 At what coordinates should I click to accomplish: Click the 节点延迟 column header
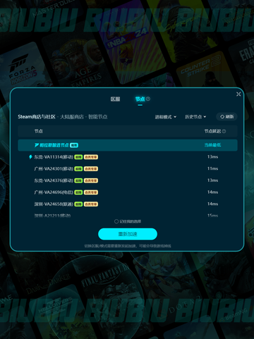[212, 131]
